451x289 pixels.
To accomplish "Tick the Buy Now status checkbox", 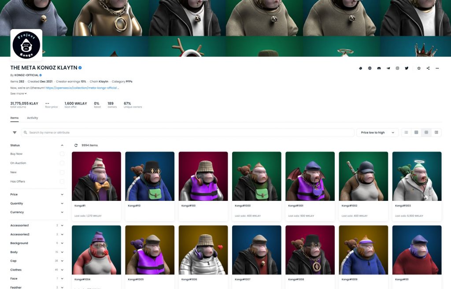I will coord(62,154).
